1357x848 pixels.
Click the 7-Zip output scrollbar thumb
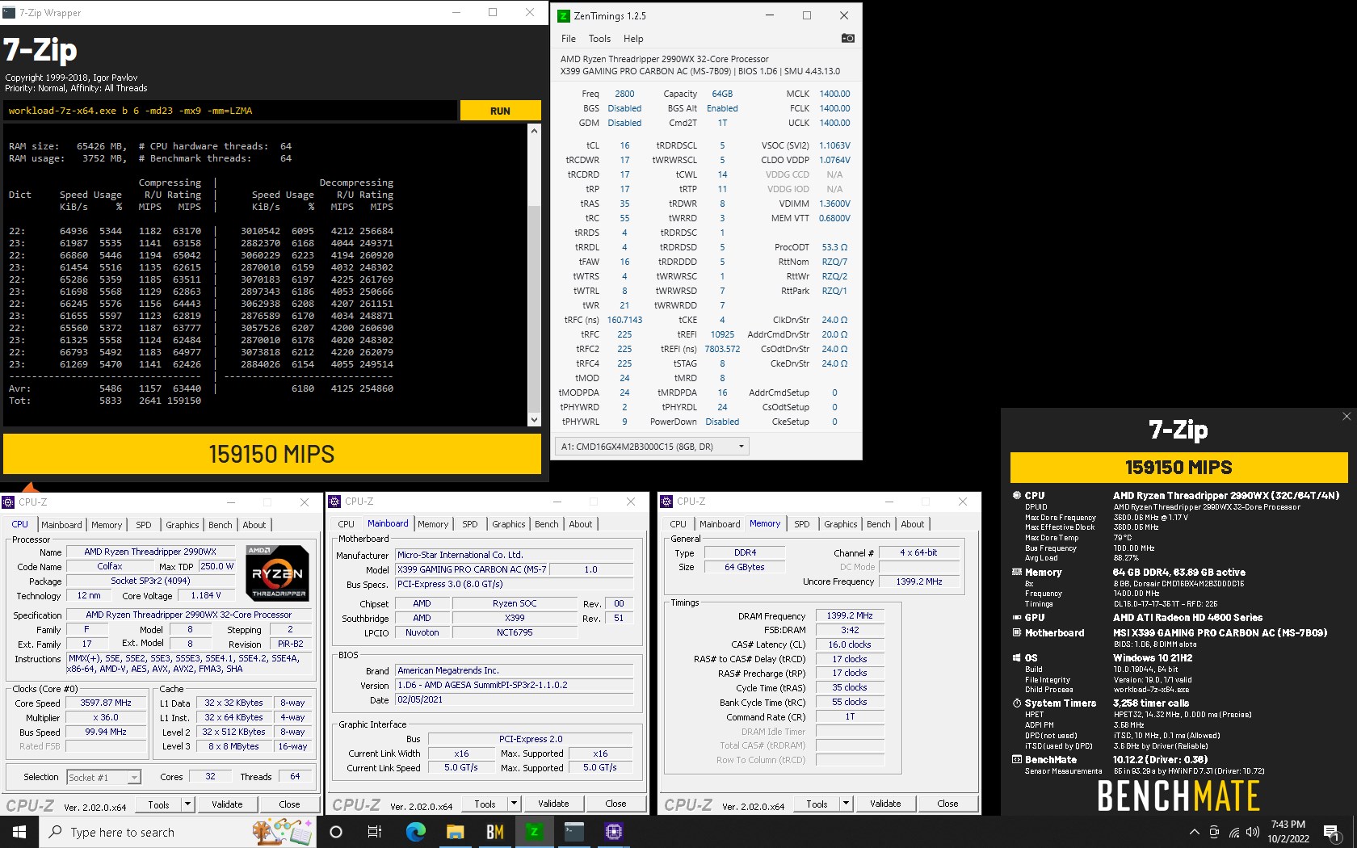pyautogui.click(x=534, y=309)
